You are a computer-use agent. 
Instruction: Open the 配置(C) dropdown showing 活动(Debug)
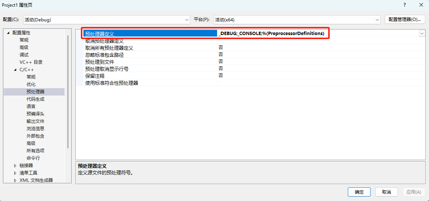point(107,20)
